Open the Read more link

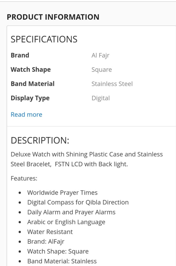pyautogui.click(x=26, y=115)
